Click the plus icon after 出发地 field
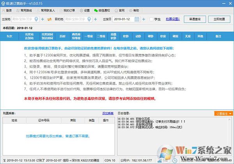 (x=43, y=19)
